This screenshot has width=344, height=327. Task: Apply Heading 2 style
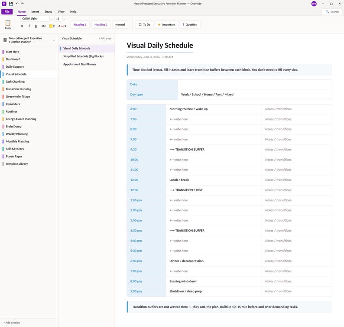pyautogui.click(x=101, y=25)
